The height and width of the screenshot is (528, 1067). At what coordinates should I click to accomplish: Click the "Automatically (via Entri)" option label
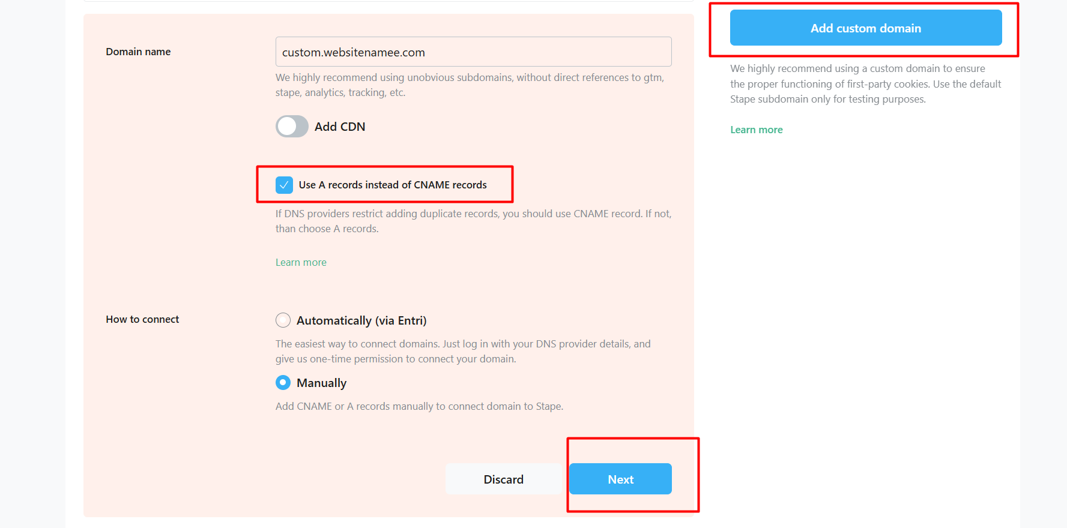click(361, 320)
